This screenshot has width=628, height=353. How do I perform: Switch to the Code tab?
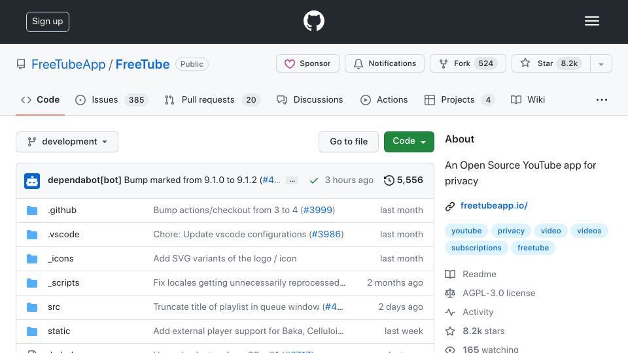(40, 99)
